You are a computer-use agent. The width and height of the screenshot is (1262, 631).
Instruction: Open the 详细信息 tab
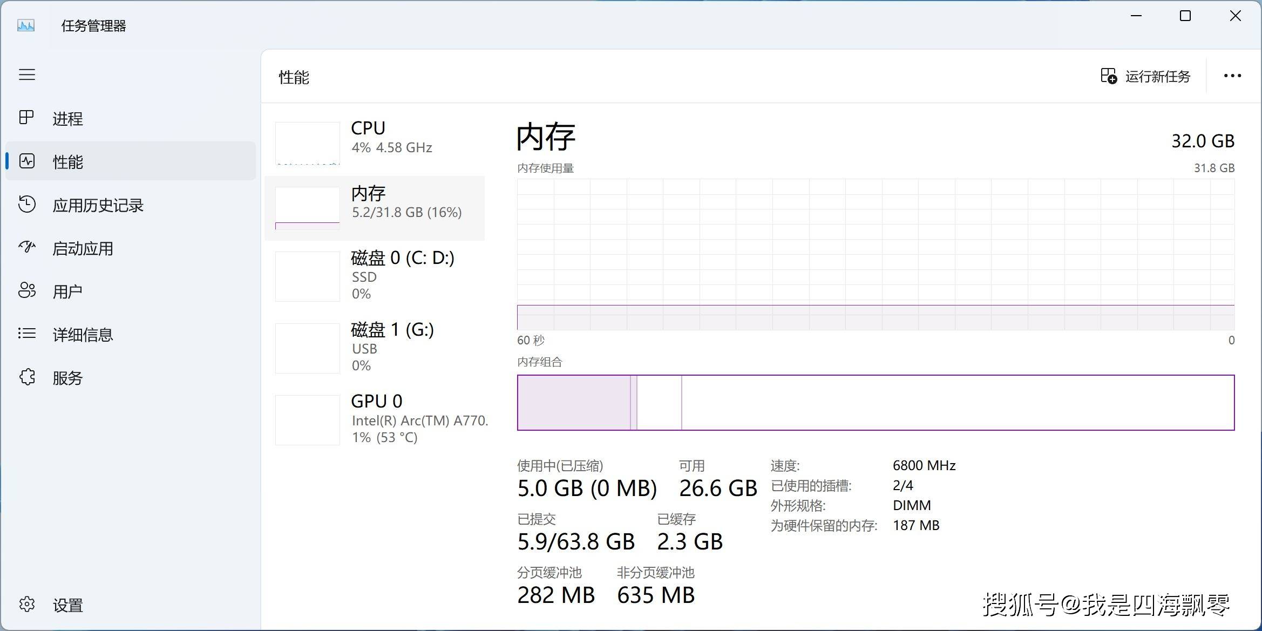(x=131, y=334)
